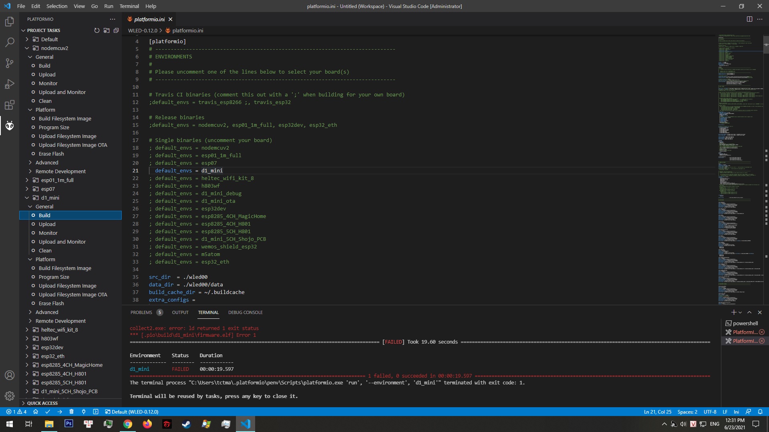The width and height of the screenshot is (769, 432).
Task: Open Source Control in the activity bar
Action: click(9, 63)
